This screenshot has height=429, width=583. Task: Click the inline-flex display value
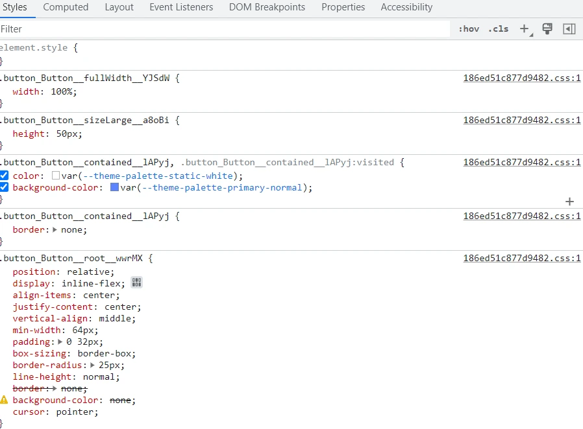[x=91, y=284]
